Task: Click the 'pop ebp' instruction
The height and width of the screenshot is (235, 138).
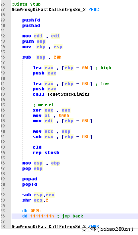Action: [32, 168]
